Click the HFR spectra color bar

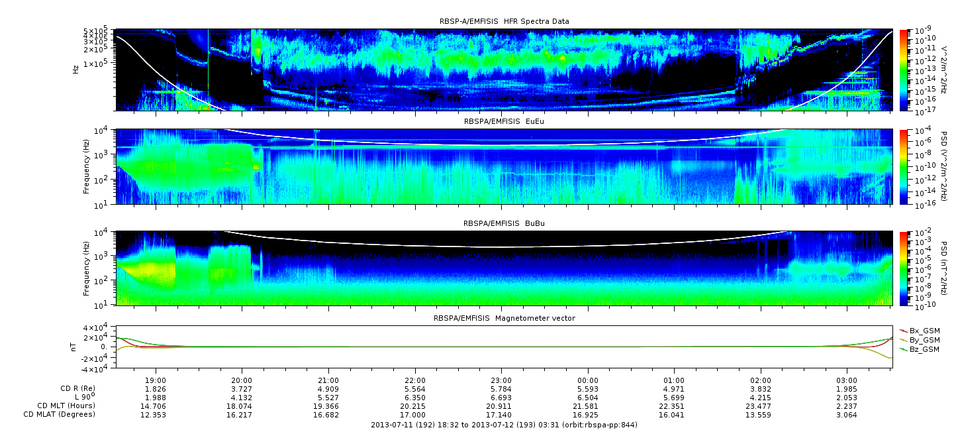pyautogui.click(x=903, y=70)
